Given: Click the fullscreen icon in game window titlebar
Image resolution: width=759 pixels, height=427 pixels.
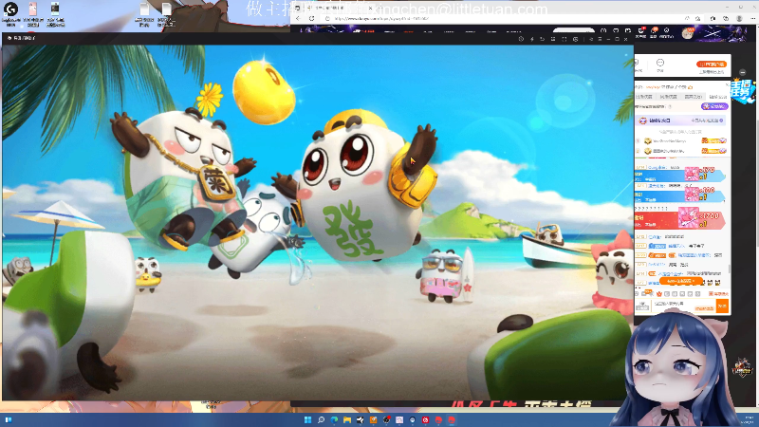Looking at the screenshot, I should point(564,39).
